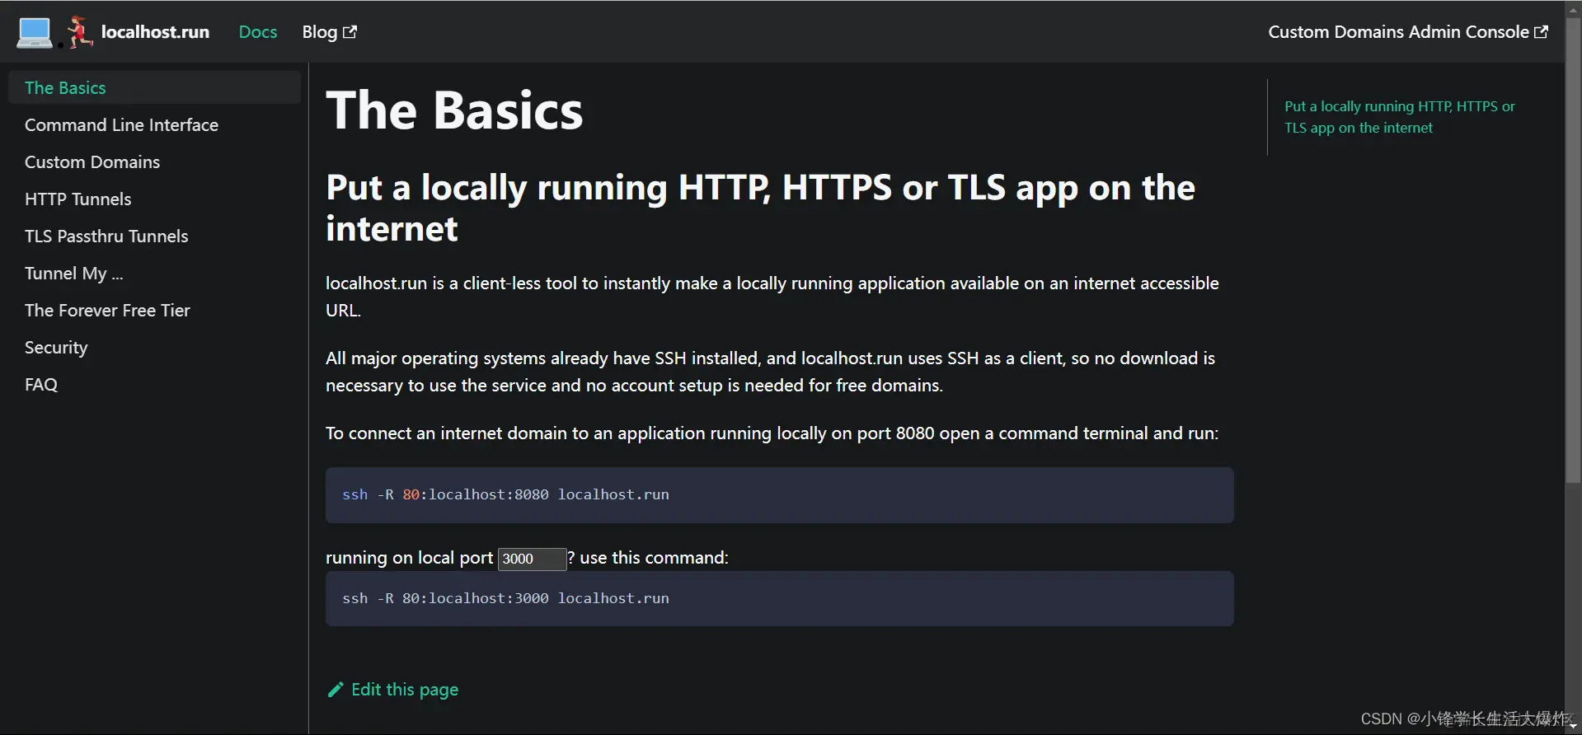Image resolution: width=1582 pixels, height=735 pixels.
Task: Open the localhost.run home title link
Action: (155, 32)
